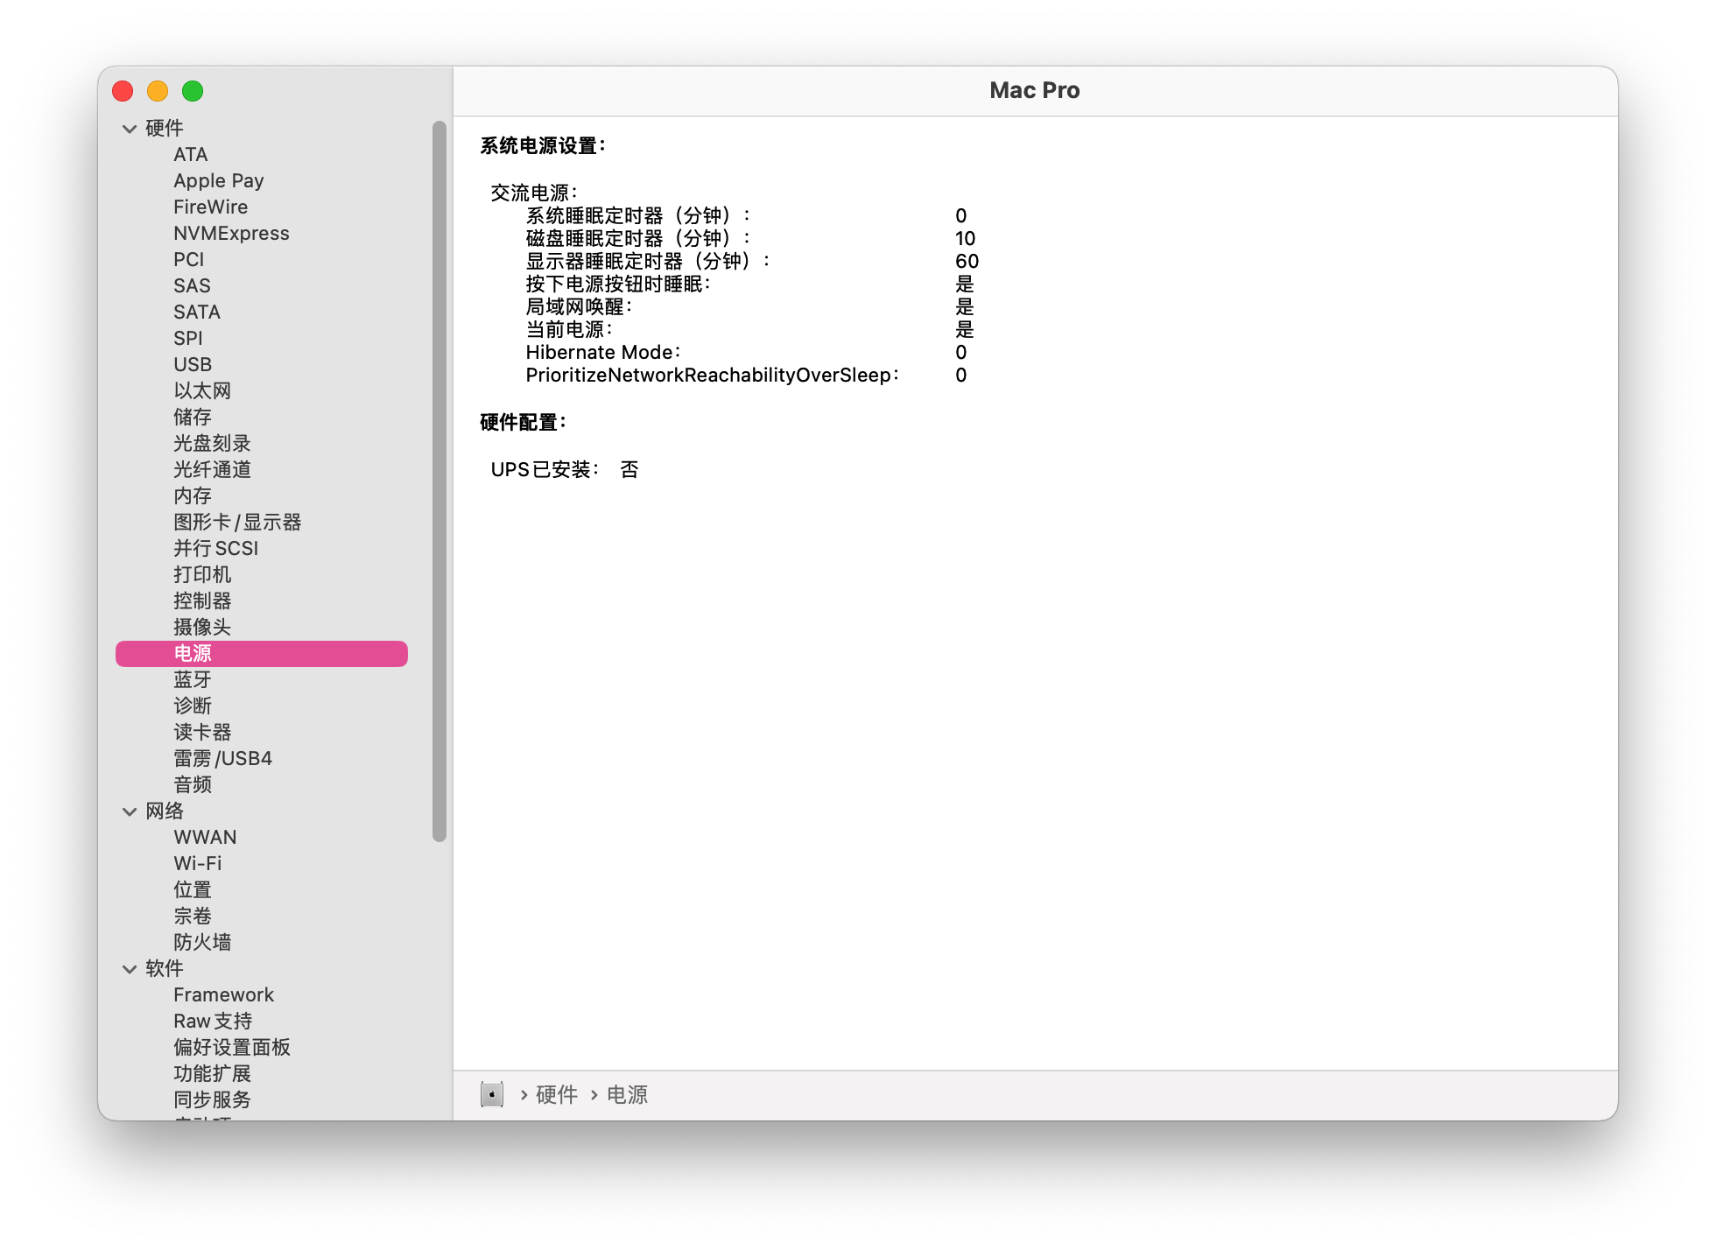Collapse the 硬件 section chevron
Image resolution: width=1716 pixels, height=1250 pixels.
point(130,129)
